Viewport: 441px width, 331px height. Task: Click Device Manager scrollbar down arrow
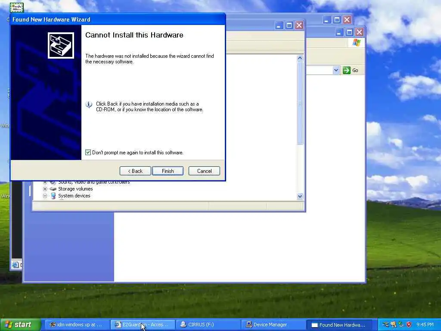coord(300,197)
